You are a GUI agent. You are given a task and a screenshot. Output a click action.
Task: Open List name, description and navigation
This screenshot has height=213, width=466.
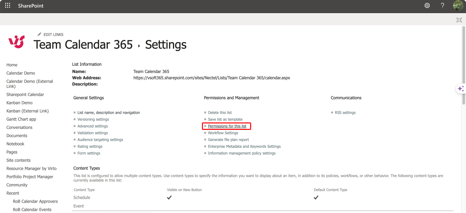tap(109, 112)
